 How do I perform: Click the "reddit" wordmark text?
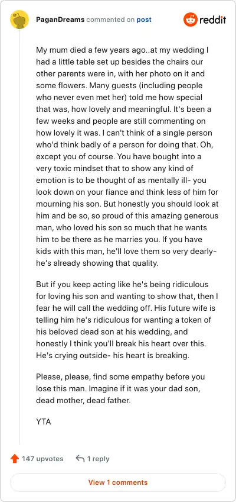[213, 20]
